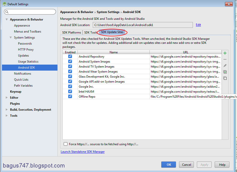Uncheck Android TV System Images
Screen dimensions: 237x172
pyautogui.click(x=70, y=66)
